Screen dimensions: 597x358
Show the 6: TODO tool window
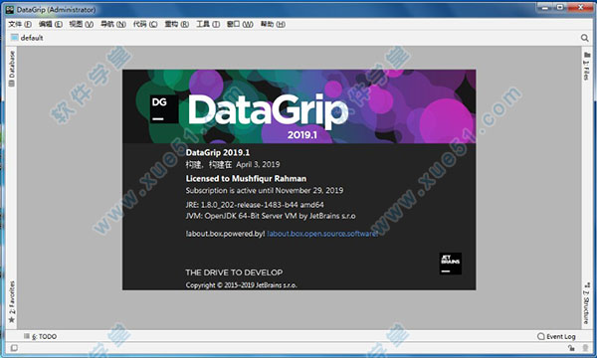pyautogui.click(x=41, y=336)
